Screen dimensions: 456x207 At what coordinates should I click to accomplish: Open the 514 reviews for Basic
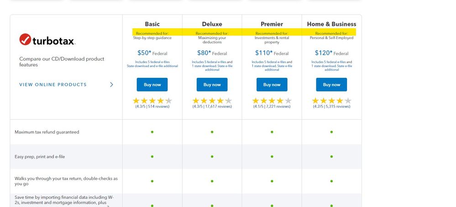point(152,107)
